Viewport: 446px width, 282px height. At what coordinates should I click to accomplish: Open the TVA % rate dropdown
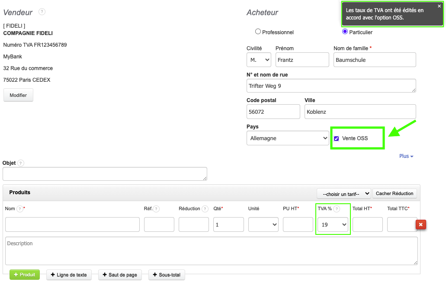(332, 224)
